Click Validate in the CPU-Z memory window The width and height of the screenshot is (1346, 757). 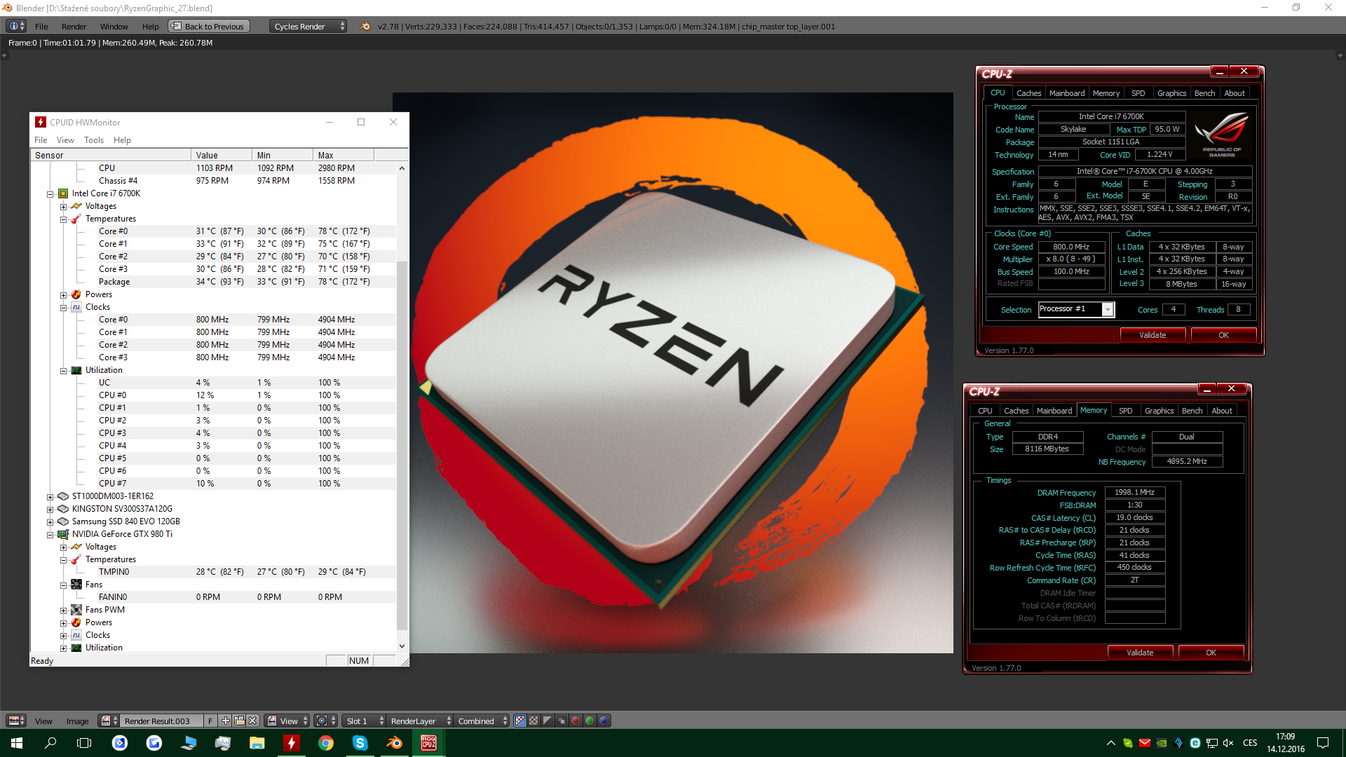click(1139, 653)
